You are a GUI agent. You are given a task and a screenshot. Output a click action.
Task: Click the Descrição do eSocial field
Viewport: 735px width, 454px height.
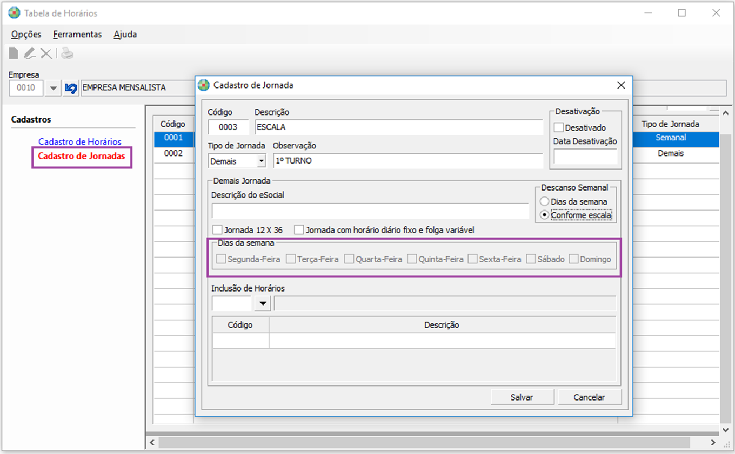click(370, 211)
